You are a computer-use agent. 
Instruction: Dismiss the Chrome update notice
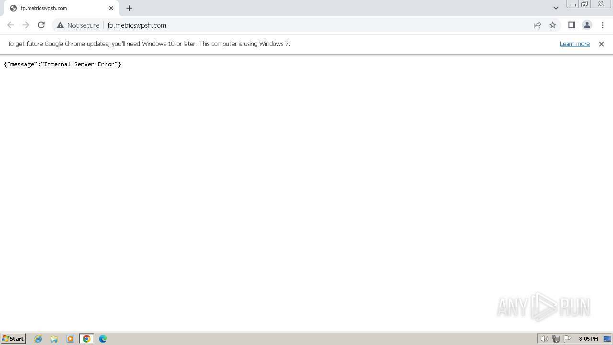[x=602, y=44]
